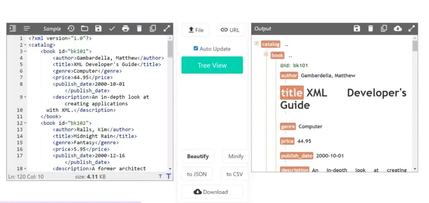Save the input using the editor floppy icon
The image size is (429, 203).
point(98,28)
